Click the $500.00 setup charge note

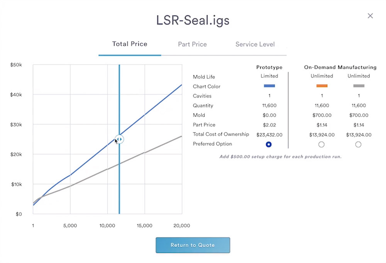click(280, 157)
